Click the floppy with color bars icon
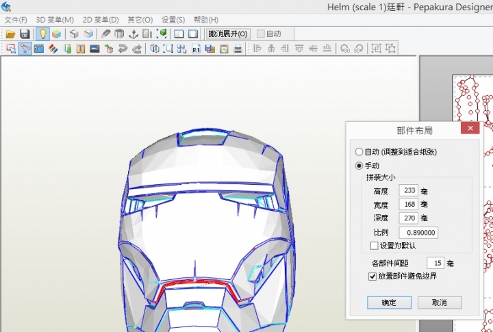 click(x=210, y=49)
